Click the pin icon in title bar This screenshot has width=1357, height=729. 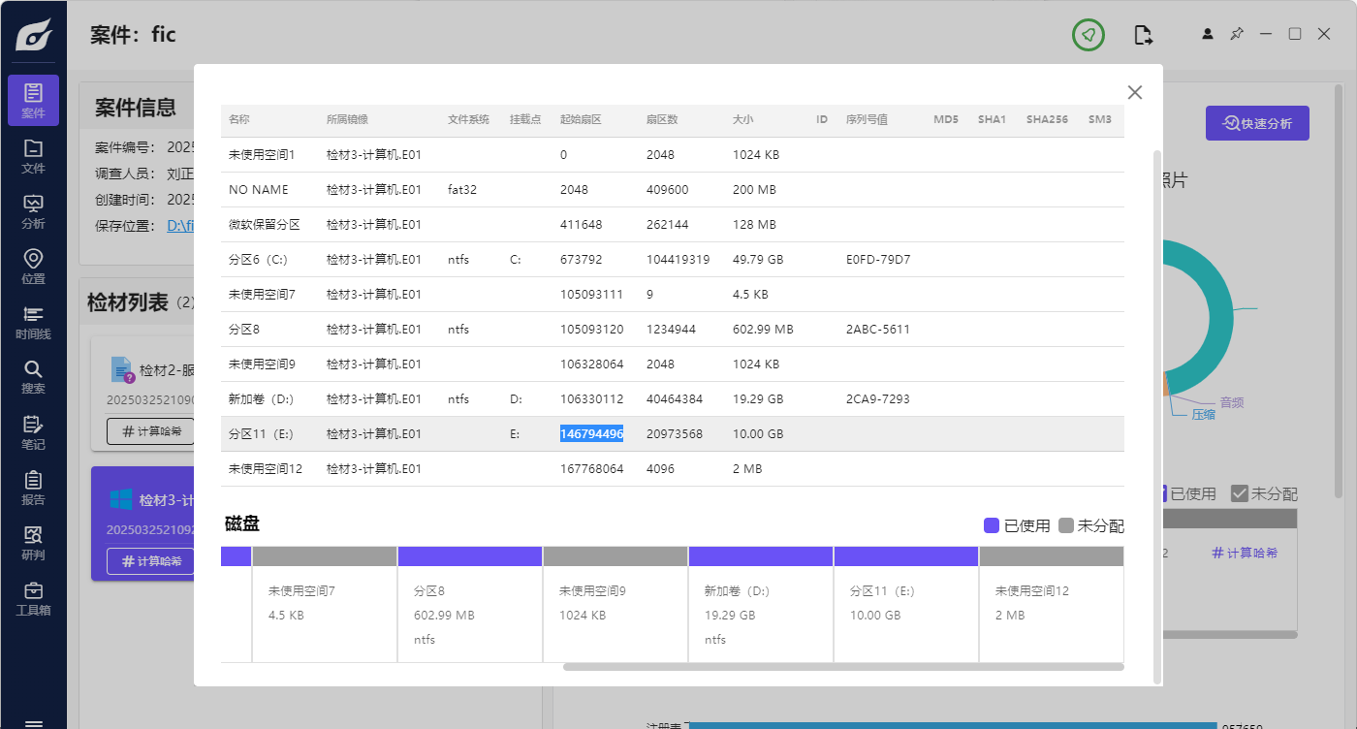click(1236, 34)
